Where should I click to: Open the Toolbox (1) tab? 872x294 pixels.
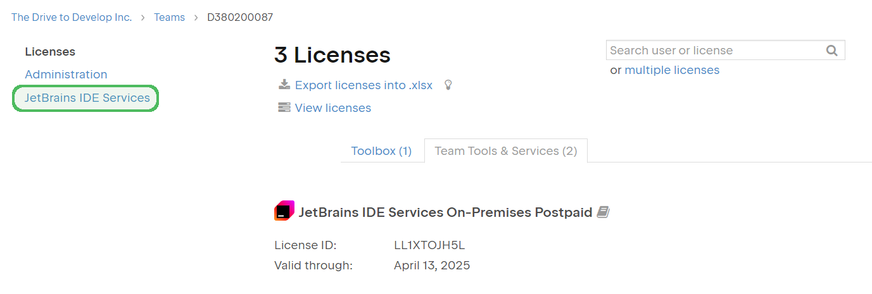tap(381, 151)
